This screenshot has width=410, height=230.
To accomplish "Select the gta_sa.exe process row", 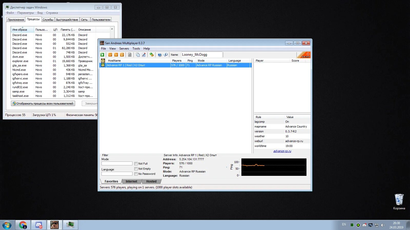I will coord(54,65).
